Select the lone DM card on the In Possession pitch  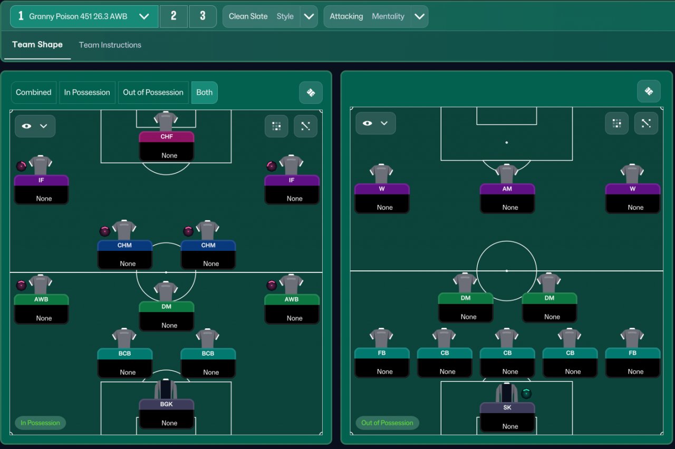click(x=167, y=316)
